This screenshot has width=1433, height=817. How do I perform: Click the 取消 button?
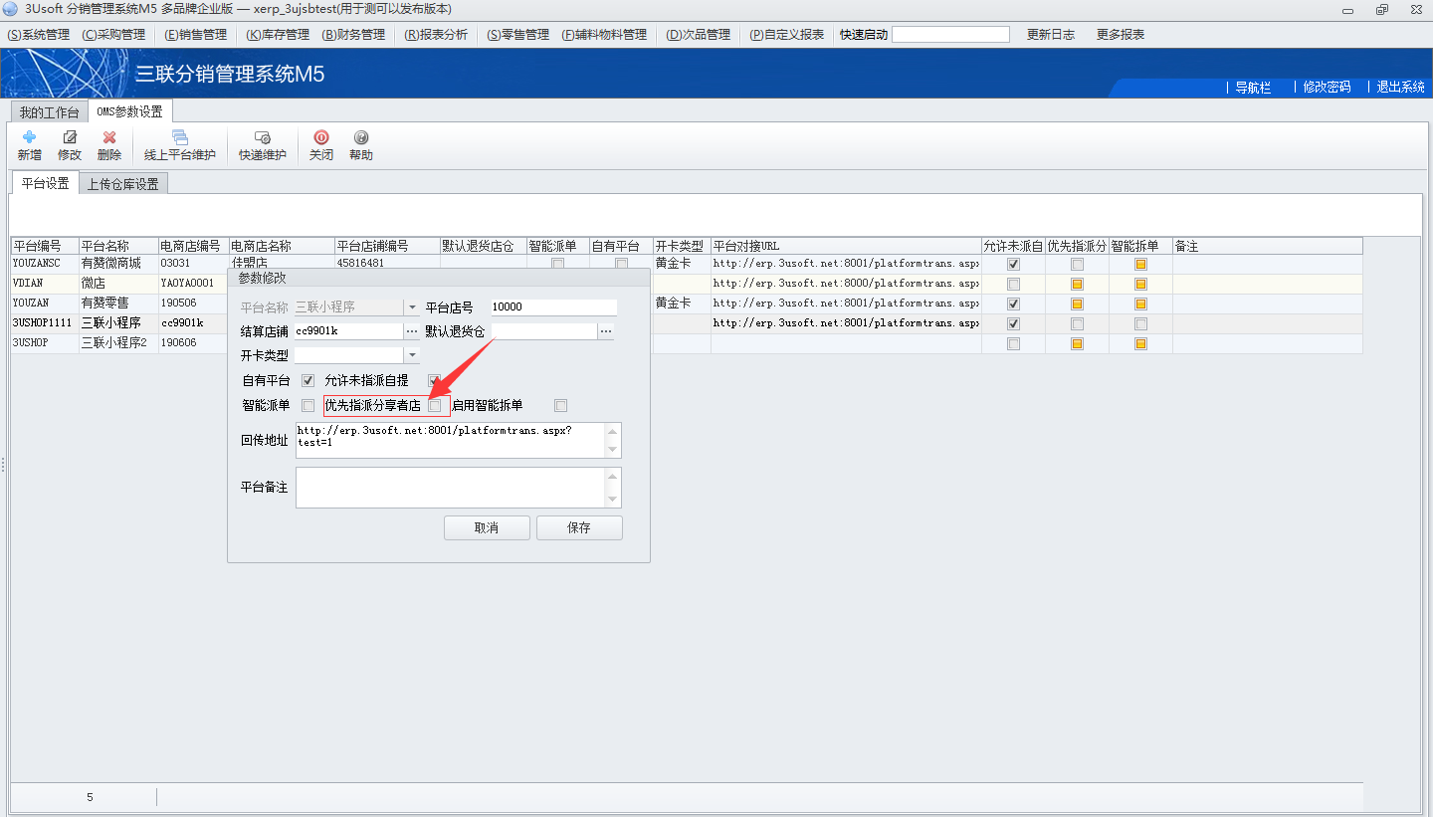click(x=487, y=527)
